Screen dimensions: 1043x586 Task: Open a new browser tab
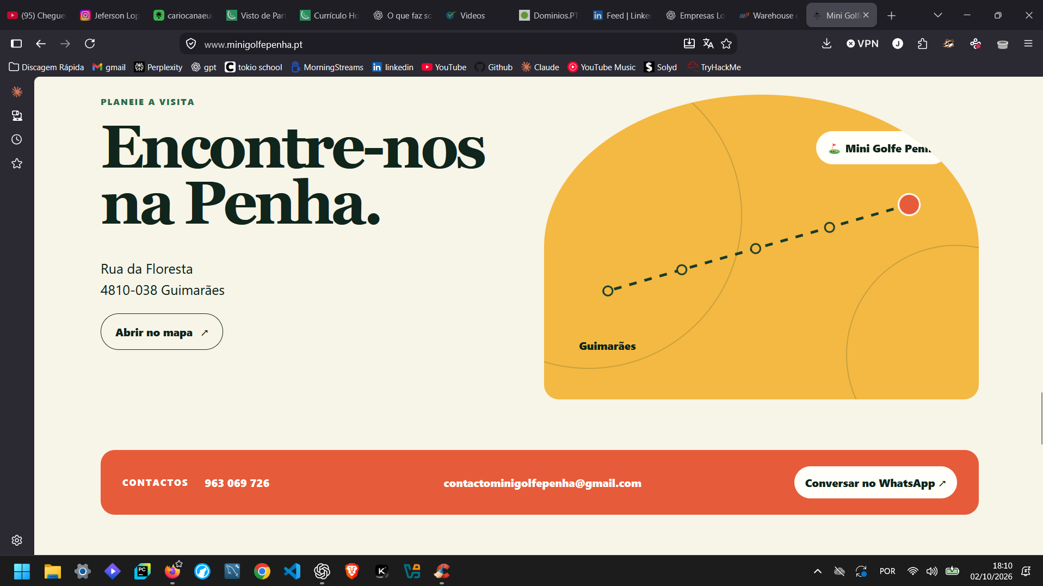coord(891,15)
